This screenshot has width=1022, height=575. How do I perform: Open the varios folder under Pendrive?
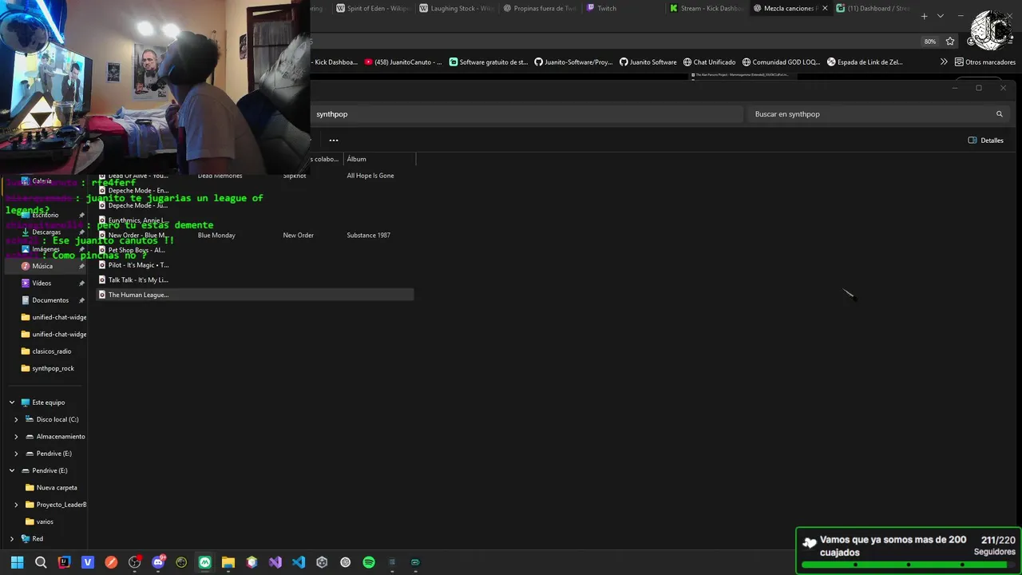pyautogui.click(x=45, y=521)
